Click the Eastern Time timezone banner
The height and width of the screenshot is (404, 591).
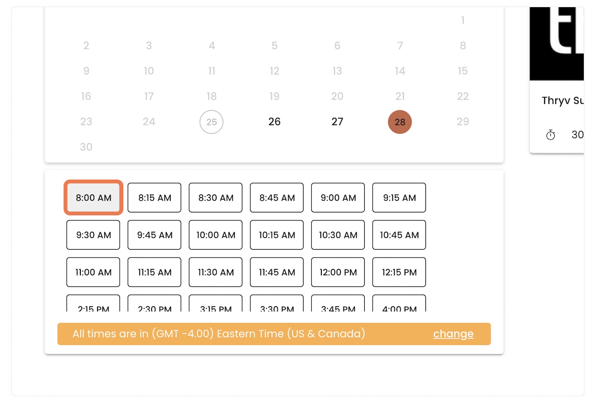(274, 334)
